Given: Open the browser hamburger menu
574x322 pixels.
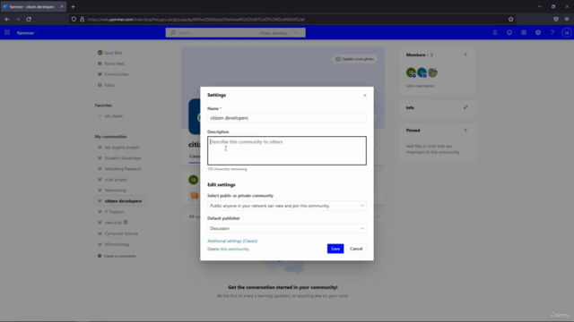Looking at the screenshot, I should coord(567,20).
